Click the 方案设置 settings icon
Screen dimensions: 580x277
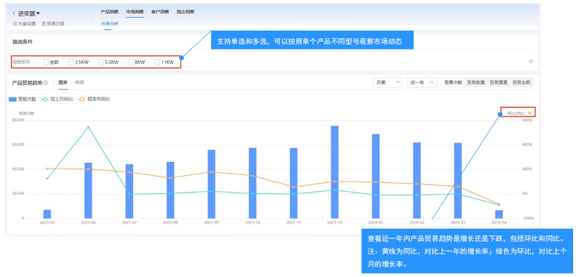[x=14, y=24]
